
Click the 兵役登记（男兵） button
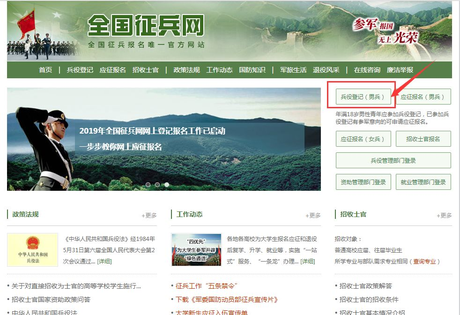(x=364, y=97)
